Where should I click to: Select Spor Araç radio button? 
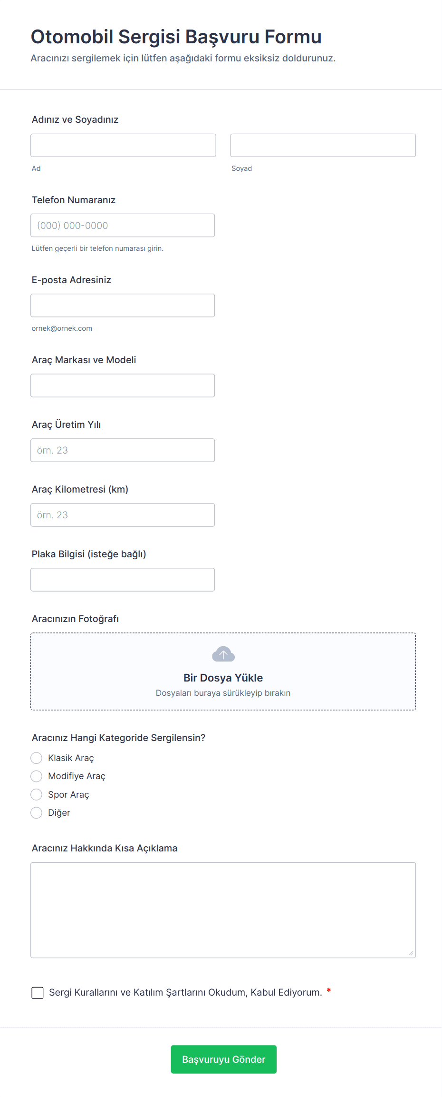coord(37,794)
